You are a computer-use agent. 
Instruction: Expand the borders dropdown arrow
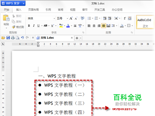132,26
